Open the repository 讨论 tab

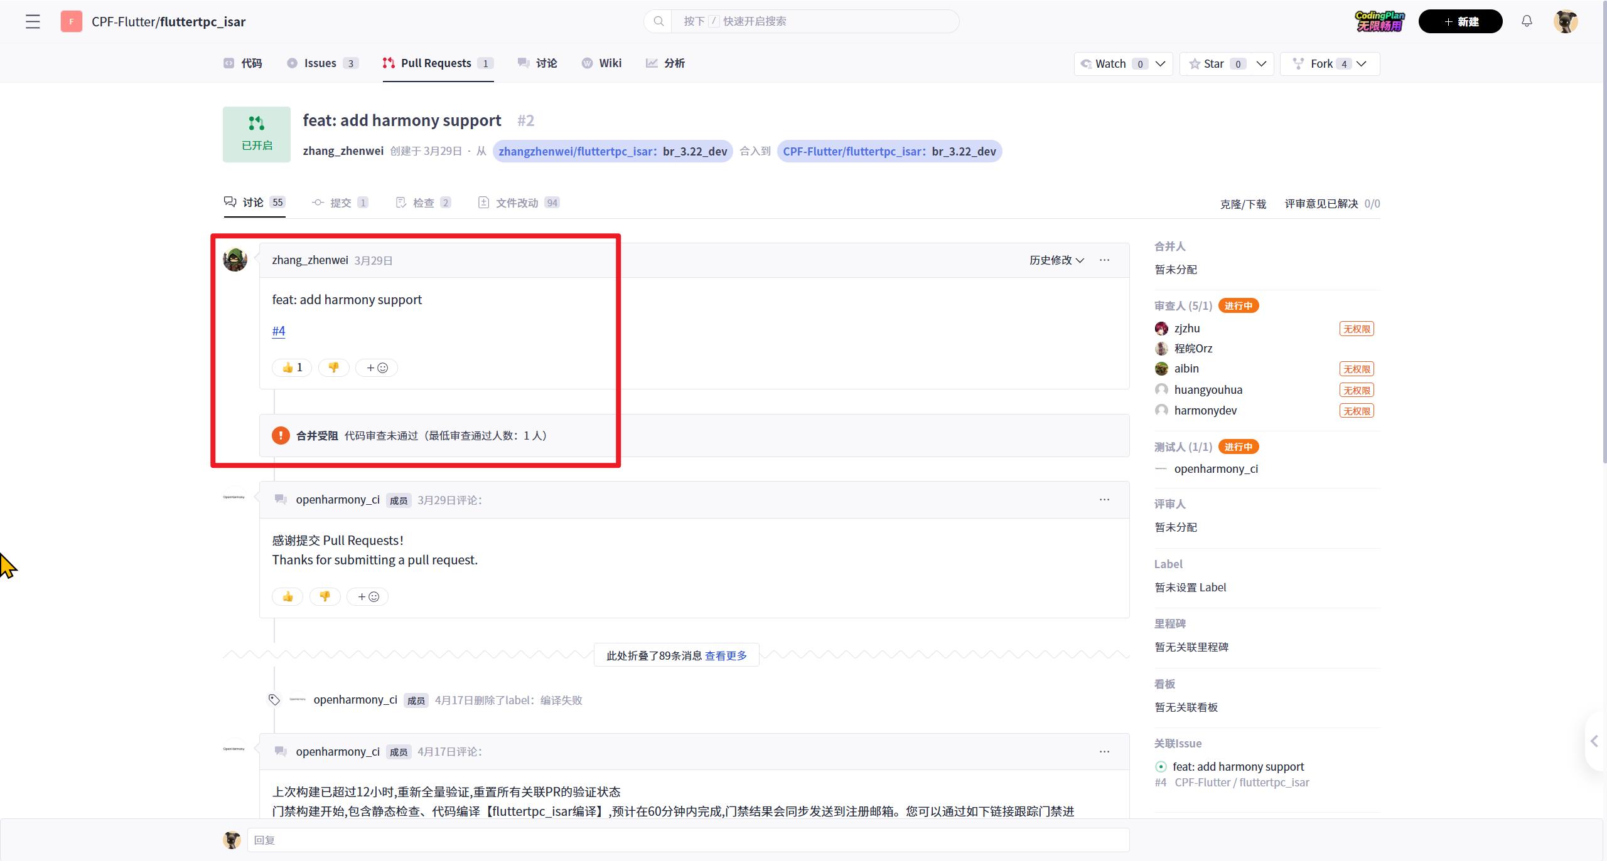(537, 63)
